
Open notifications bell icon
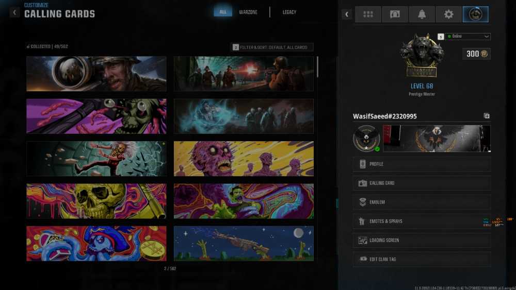pos(422,14)
